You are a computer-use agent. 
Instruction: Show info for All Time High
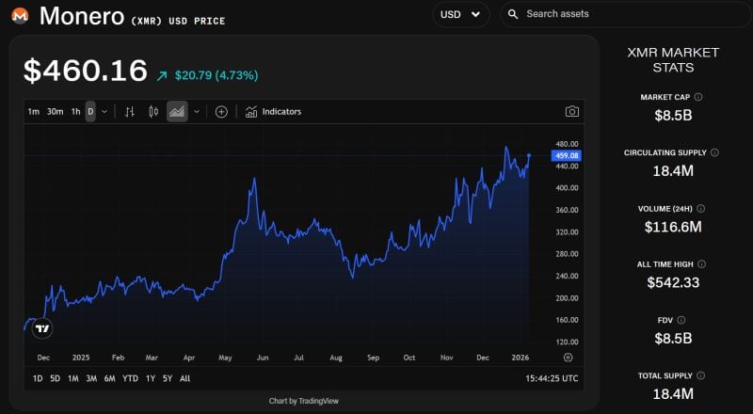click(700, 264)
